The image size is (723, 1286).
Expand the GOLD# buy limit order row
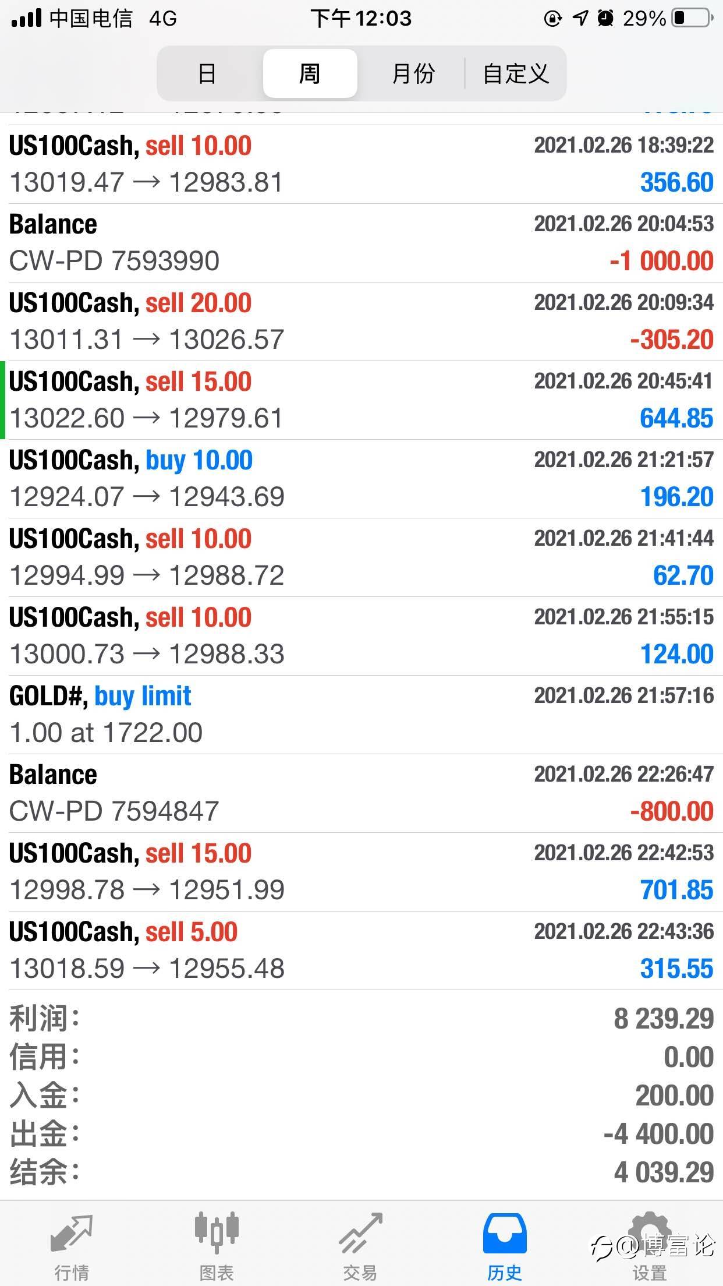361,715
